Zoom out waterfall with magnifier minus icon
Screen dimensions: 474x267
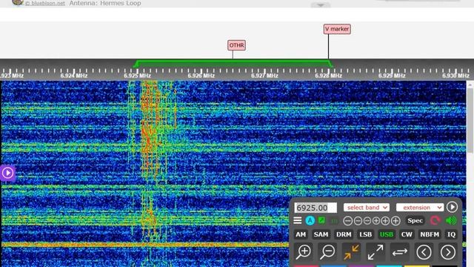pos(327,252)
